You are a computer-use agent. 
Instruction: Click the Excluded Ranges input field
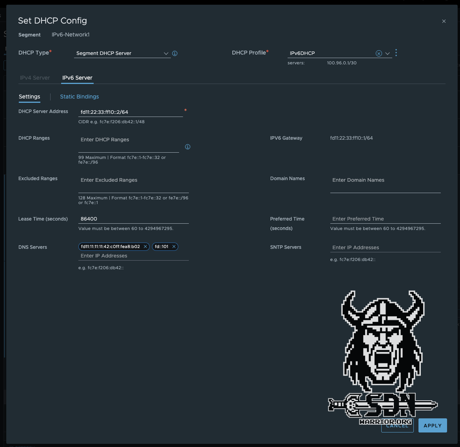[133, 180]
